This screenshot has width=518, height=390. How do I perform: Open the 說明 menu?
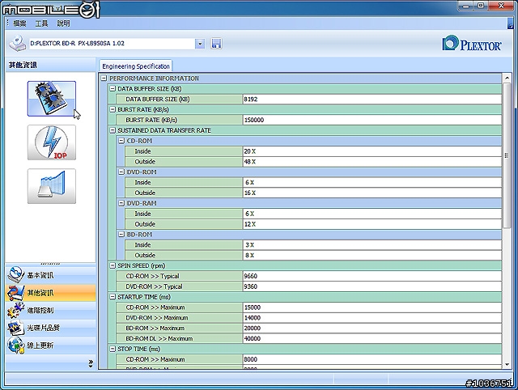[63, 23]
